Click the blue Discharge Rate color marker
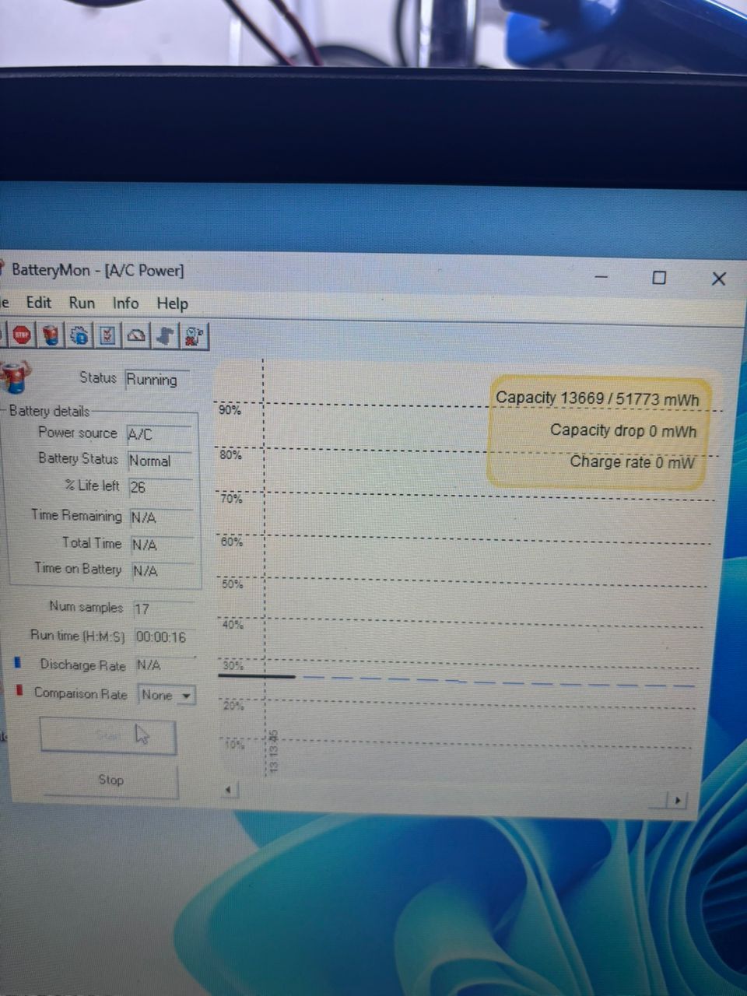The image size is (747, 996). pyautogui.click(x=17, y=663)
